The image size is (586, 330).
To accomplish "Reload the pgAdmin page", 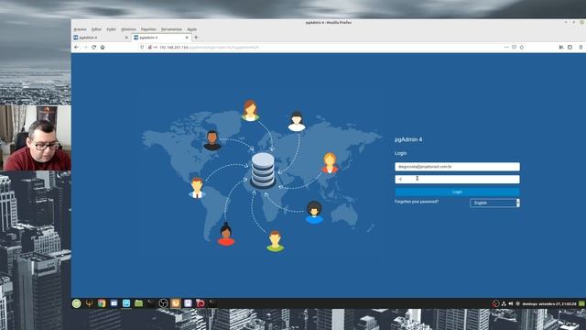I will [93, 48].
